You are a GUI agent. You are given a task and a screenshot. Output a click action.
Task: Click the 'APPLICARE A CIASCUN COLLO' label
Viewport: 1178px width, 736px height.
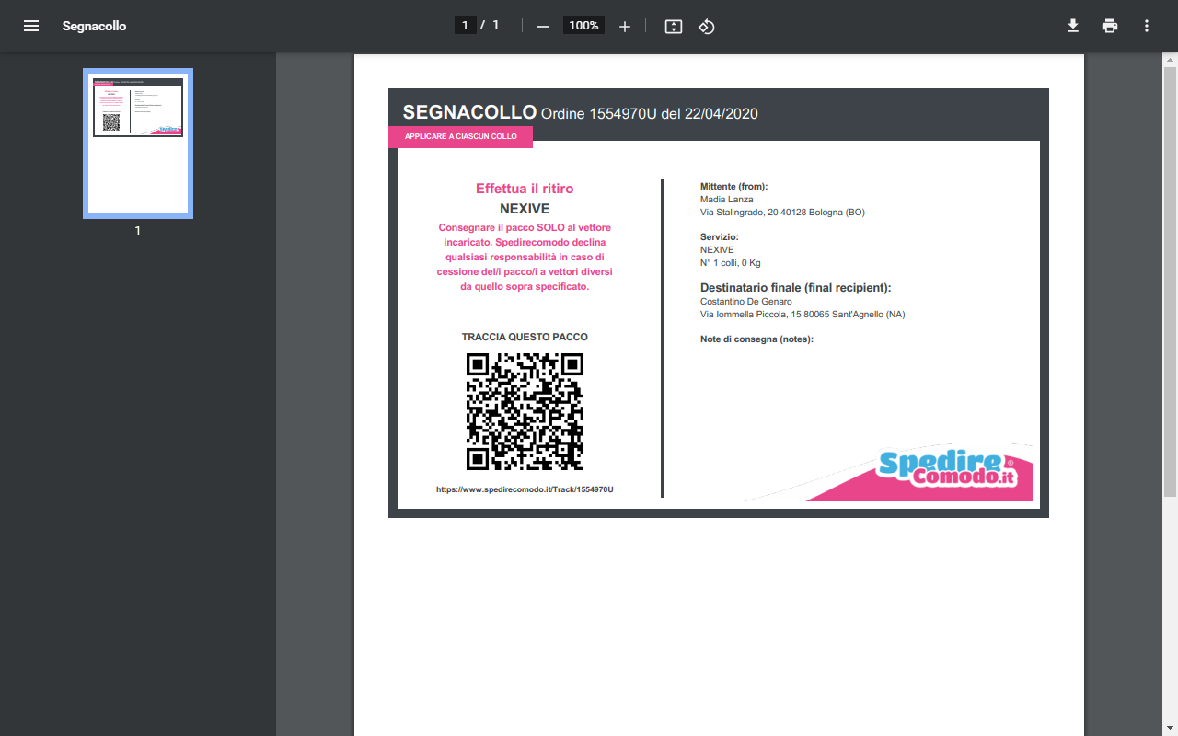461,136
